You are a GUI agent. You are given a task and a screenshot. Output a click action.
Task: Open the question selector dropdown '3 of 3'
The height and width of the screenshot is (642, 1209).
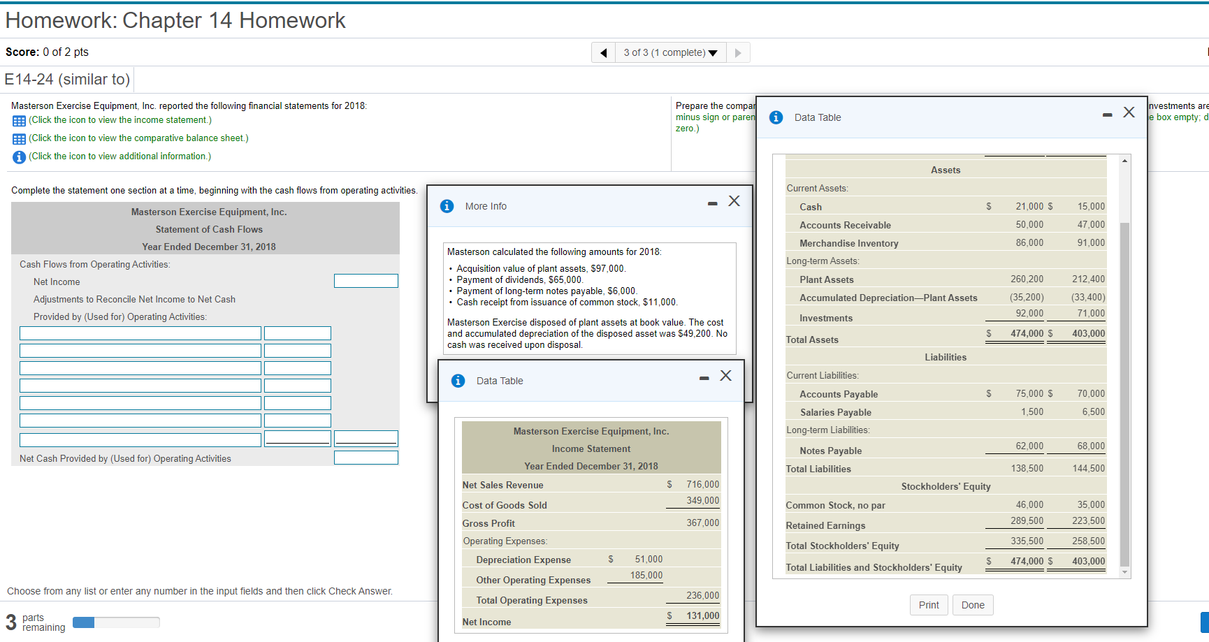tap(671, 53)
